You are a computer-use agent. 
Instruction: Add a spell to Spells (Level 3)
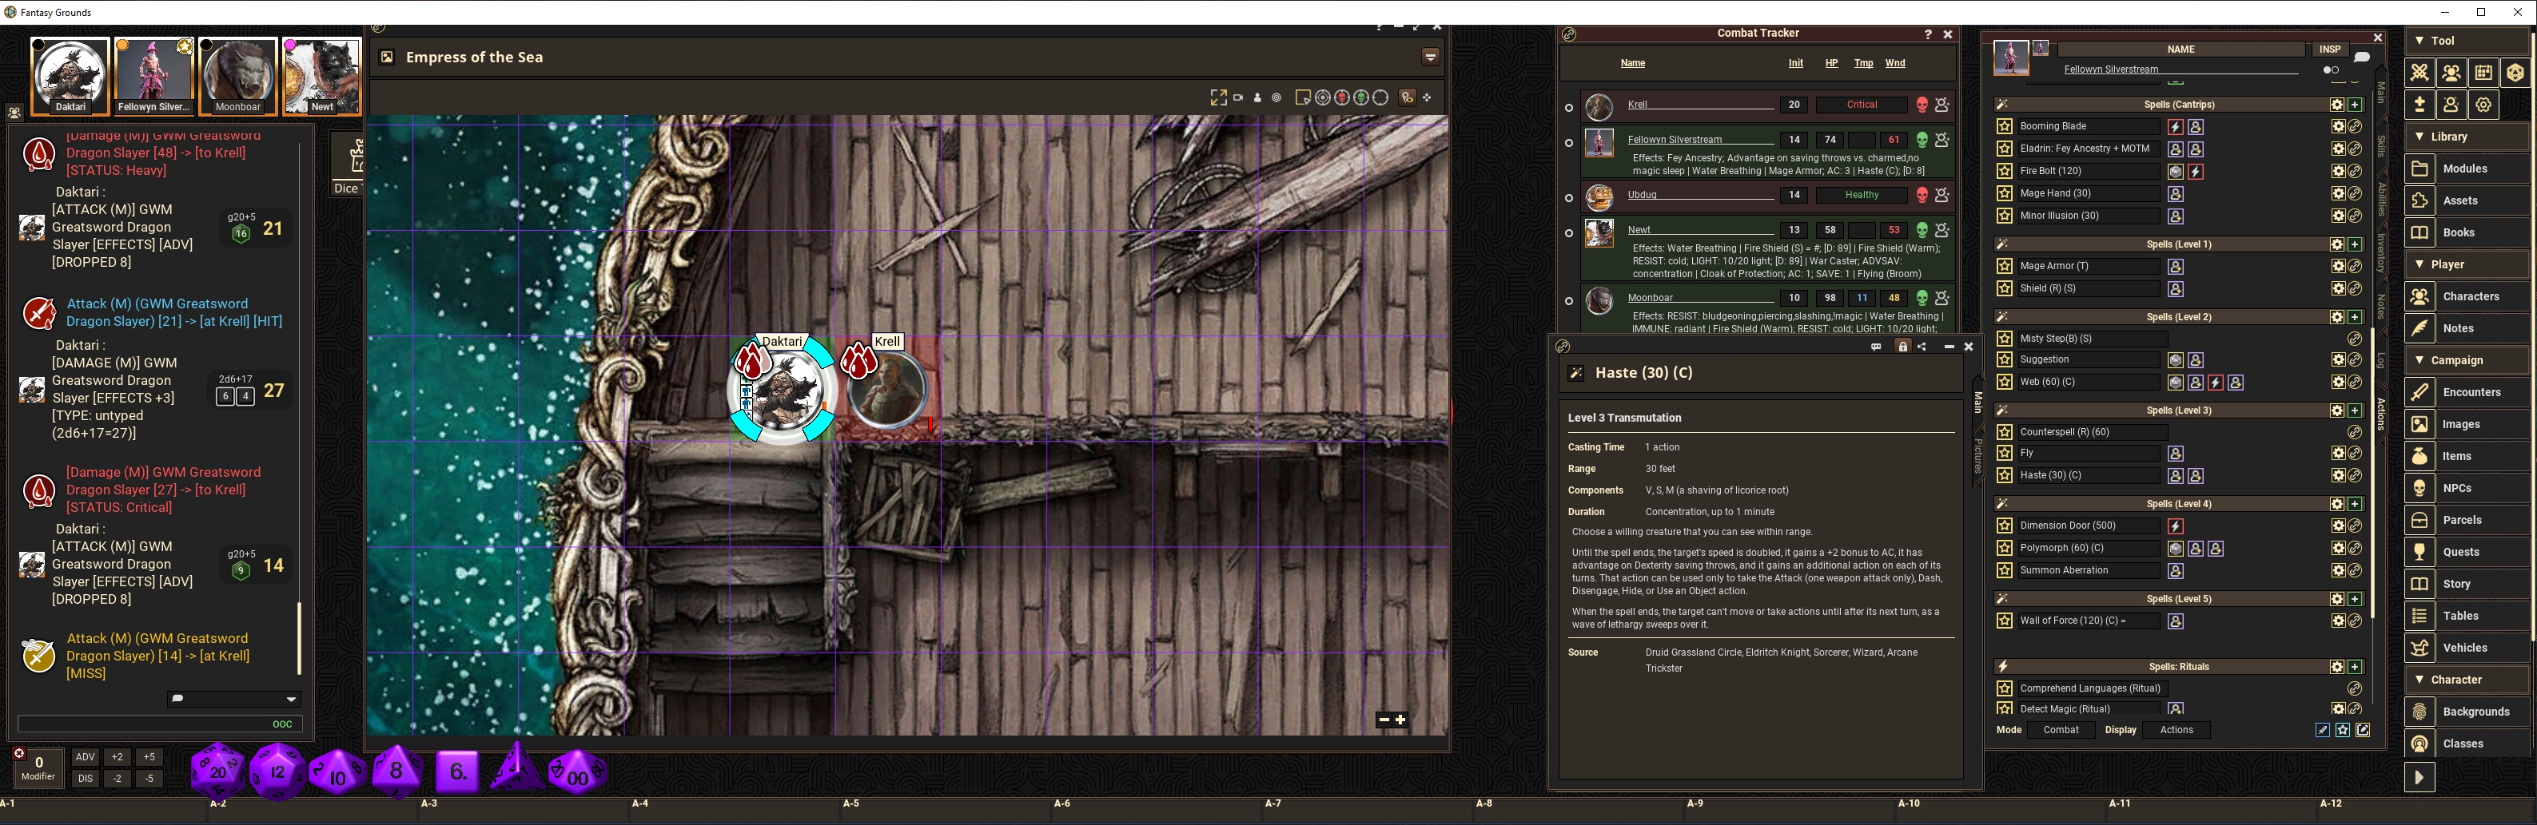(2355, 411)
